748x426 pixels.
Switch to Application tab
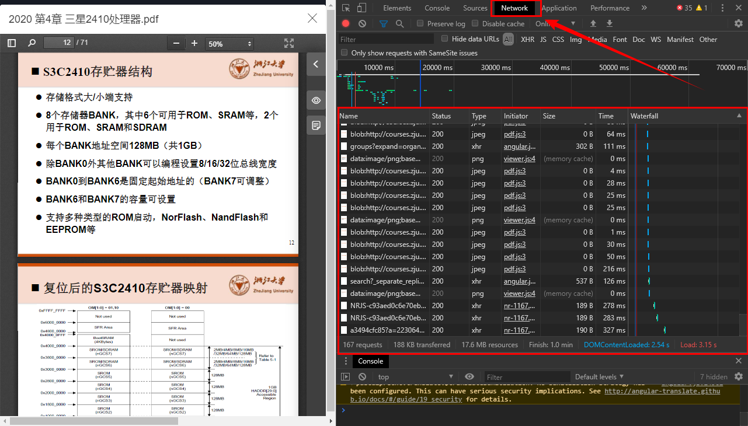tap(559, 8)
